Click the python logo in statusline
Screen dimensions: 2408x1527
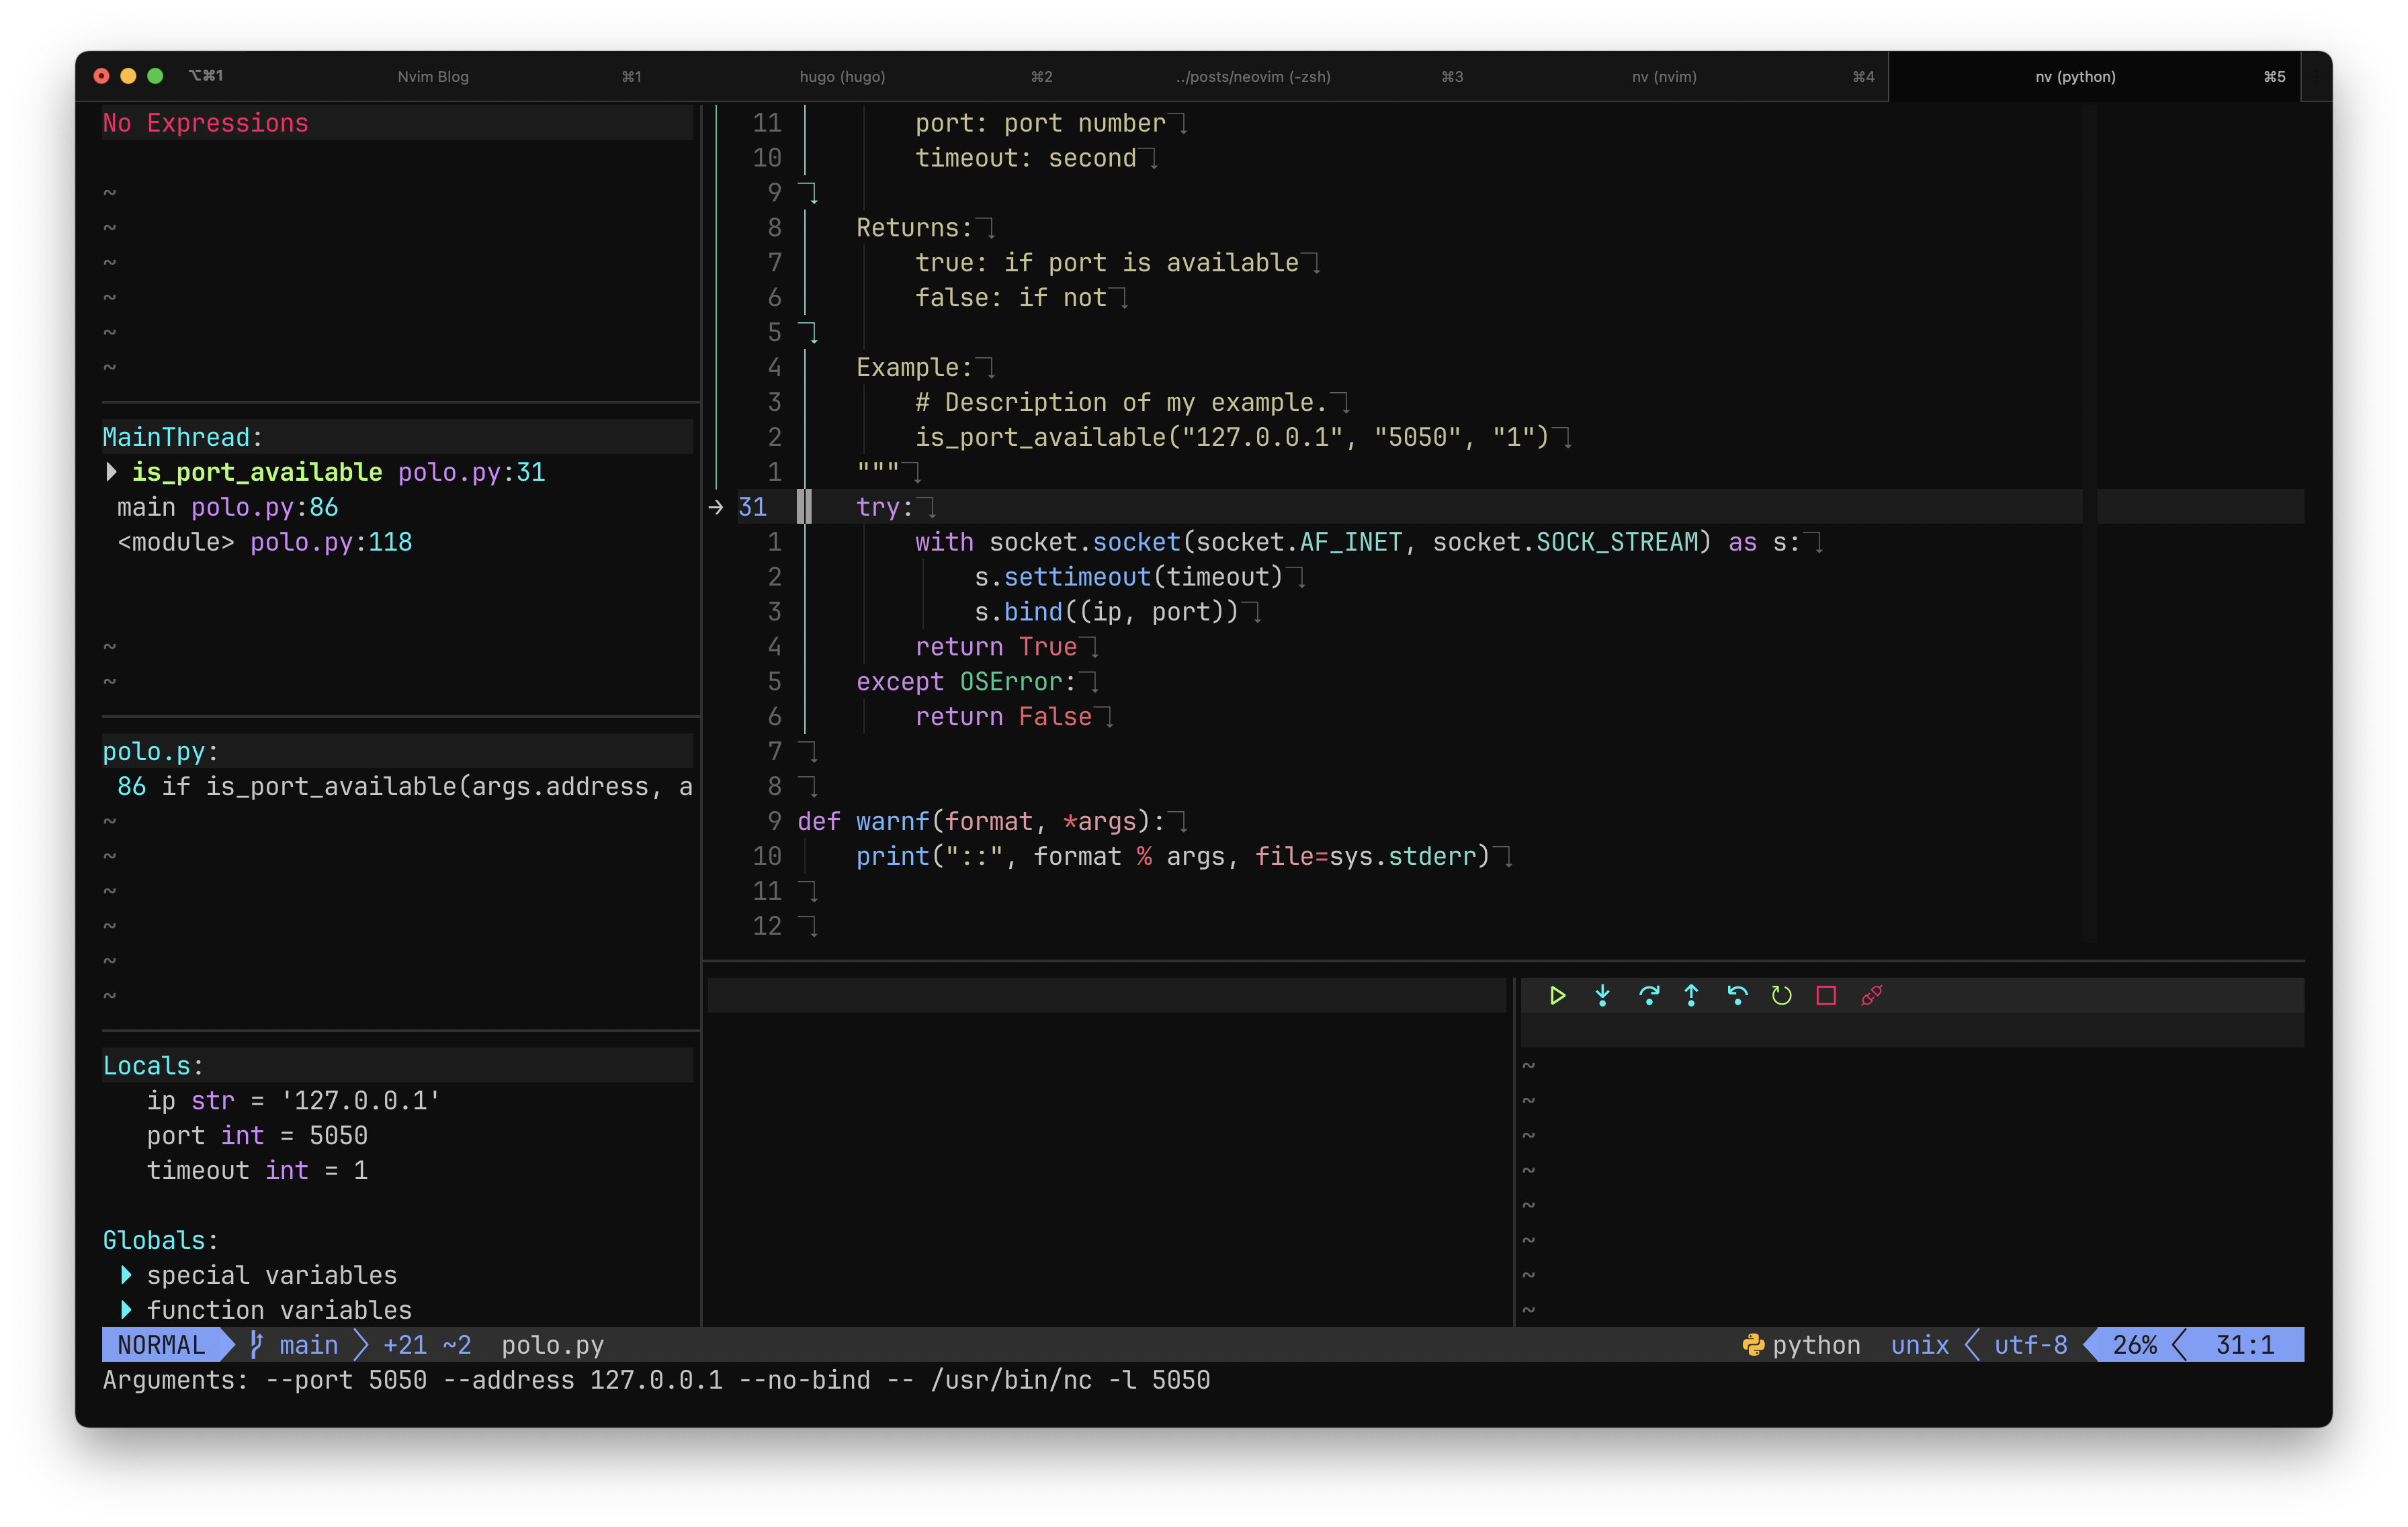coord(1752,1345)
